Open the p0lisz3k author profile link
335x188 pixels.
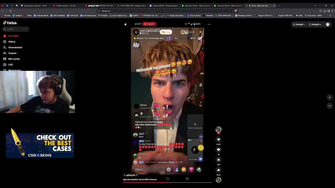pyautogui.click(x=131, y=175)
